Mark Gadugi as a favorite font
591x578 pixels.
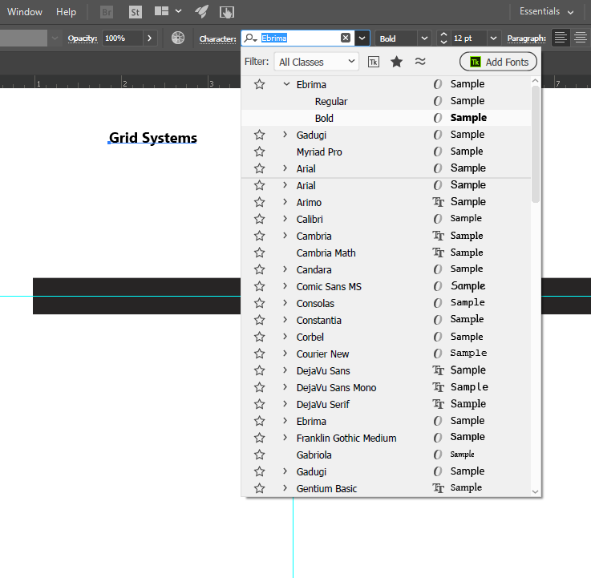tap(259, 135)
